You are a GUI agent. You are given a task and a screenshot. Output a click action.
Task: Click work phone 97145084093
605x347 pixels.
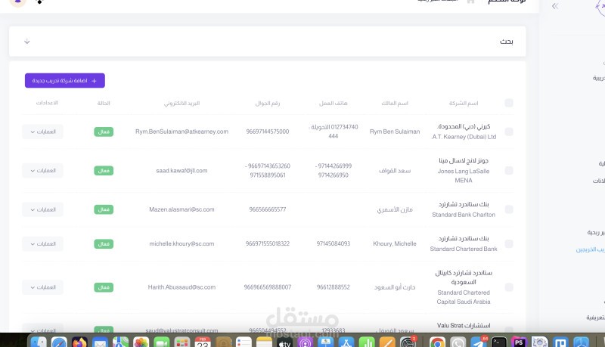coord(334,243)
